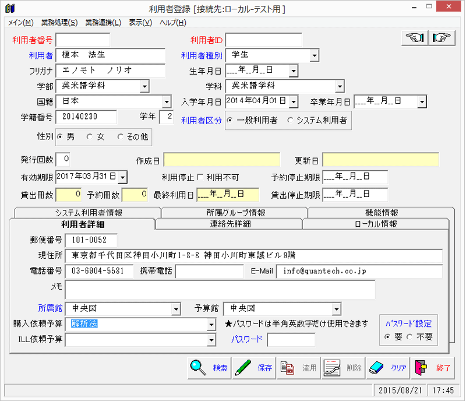
Task: Expand the 利用者種別 dropdown
Action: pyautogui.click(x=314, y=55)
